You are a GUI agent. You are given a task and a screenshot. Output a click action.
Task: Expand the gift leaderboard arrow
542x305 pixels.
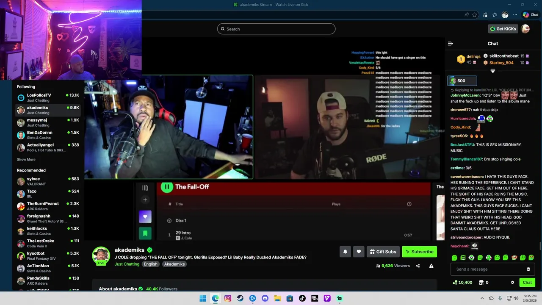pos(492,71)
